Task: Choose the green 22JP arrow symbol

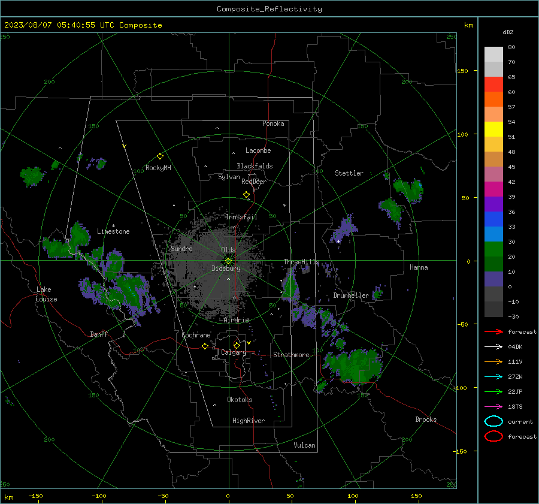Action: click(493, 391)
